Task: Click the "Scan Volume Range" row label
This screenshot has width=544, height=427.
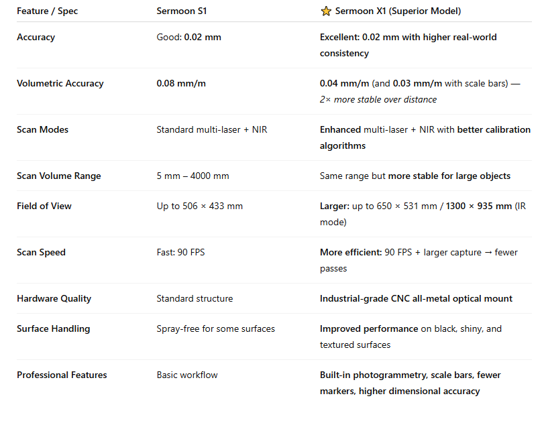Action: [58, 176]
